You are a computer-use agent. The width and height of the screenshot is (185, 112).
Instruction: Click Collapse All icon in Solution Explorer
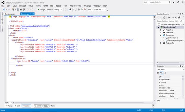pyautogui.click(x=179, y=18)
